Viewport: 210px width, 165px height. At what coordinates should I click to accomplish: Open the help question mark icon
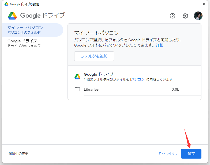[x=172, y=16]
